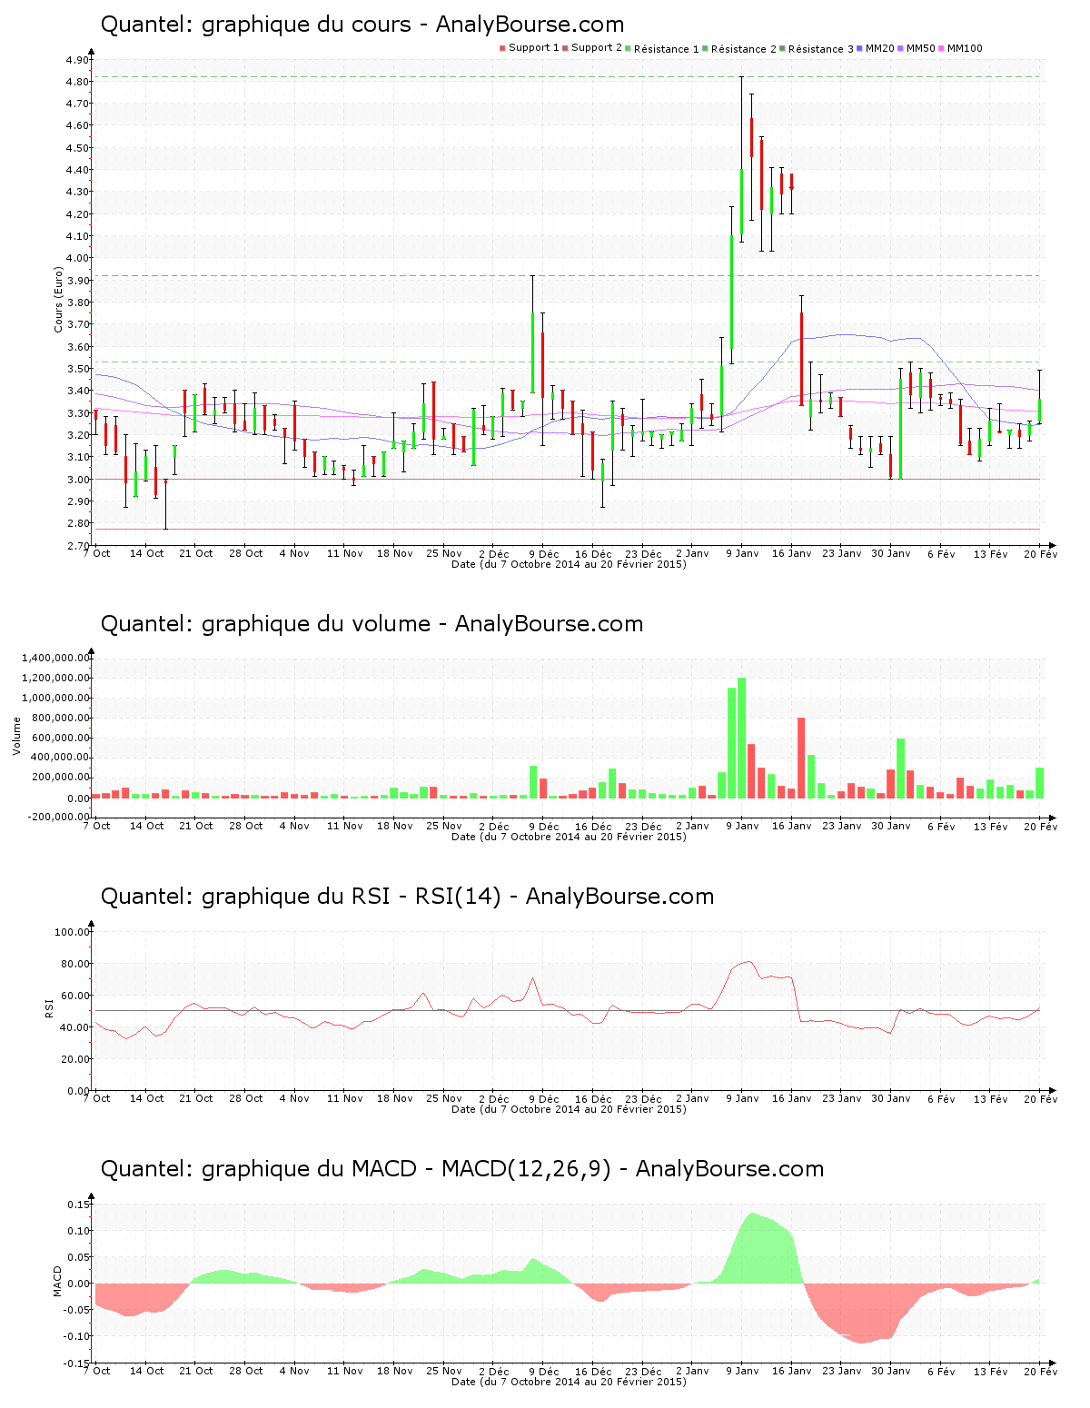Click the '16 Janv' date under the volume chart
This screenshot has width=1090, height=1408.
pyautogui.click(x=792, y=826)
